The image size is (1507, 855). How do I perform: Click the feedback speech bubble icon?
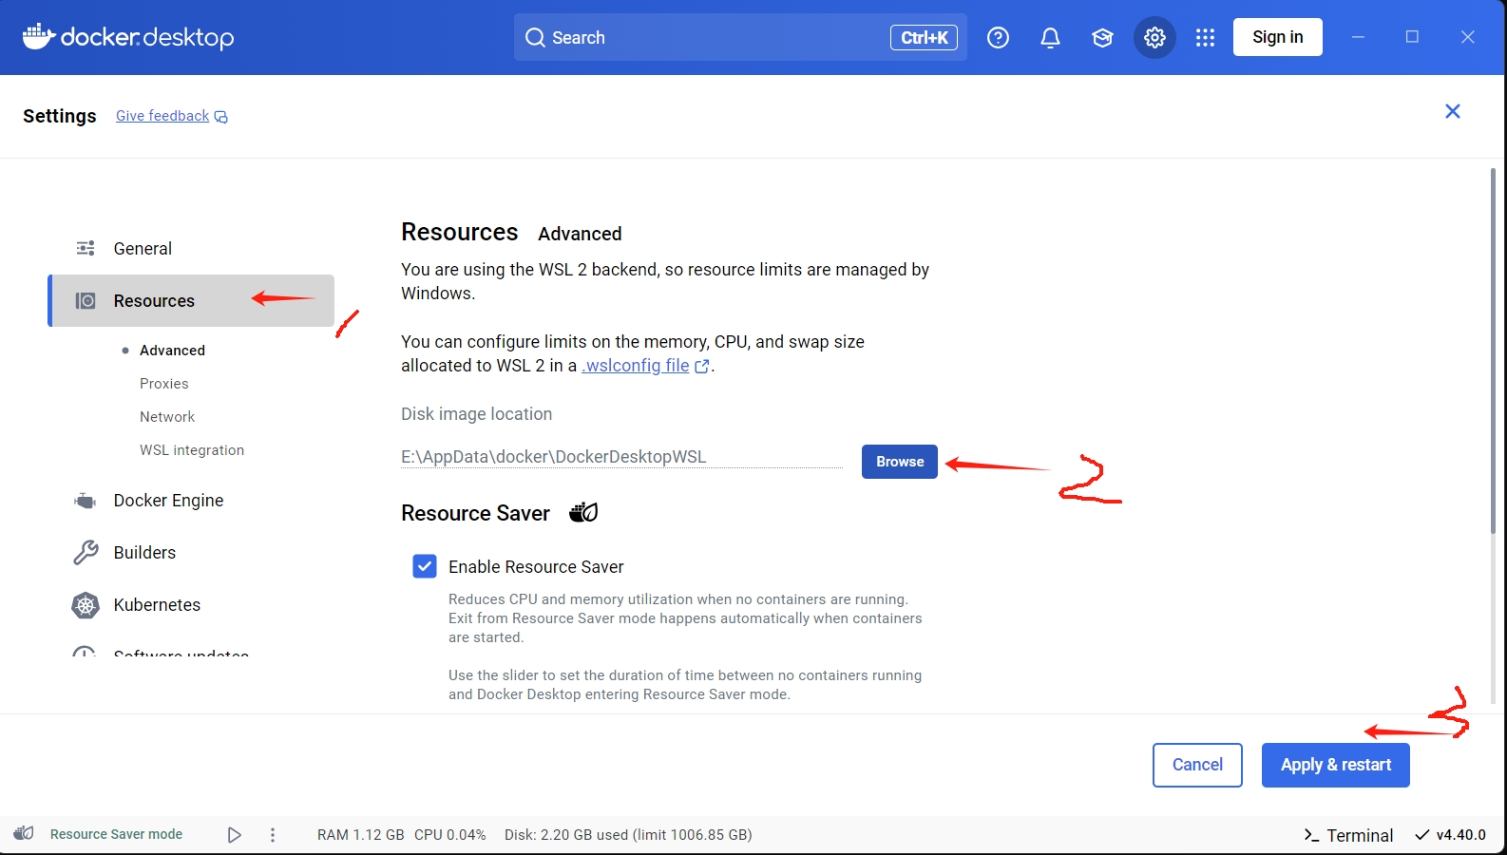coord(220,117)
